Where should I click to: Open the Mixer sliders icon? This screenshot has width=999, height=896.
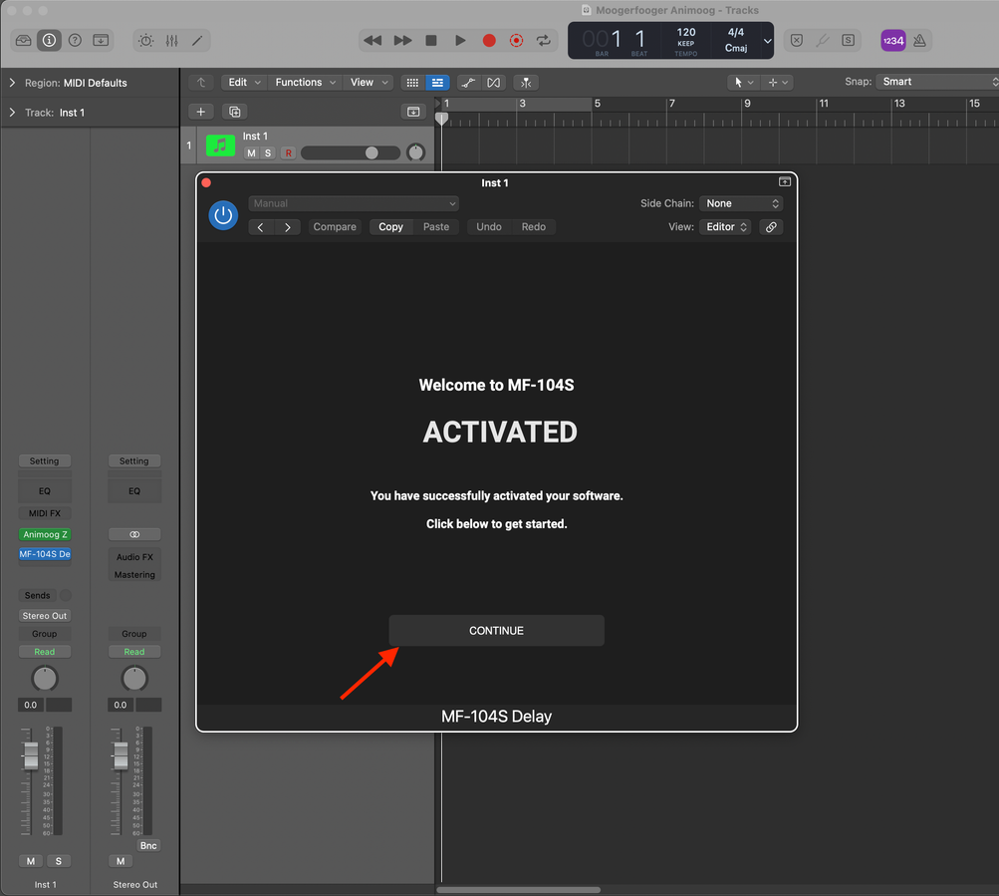coord(171,41)
